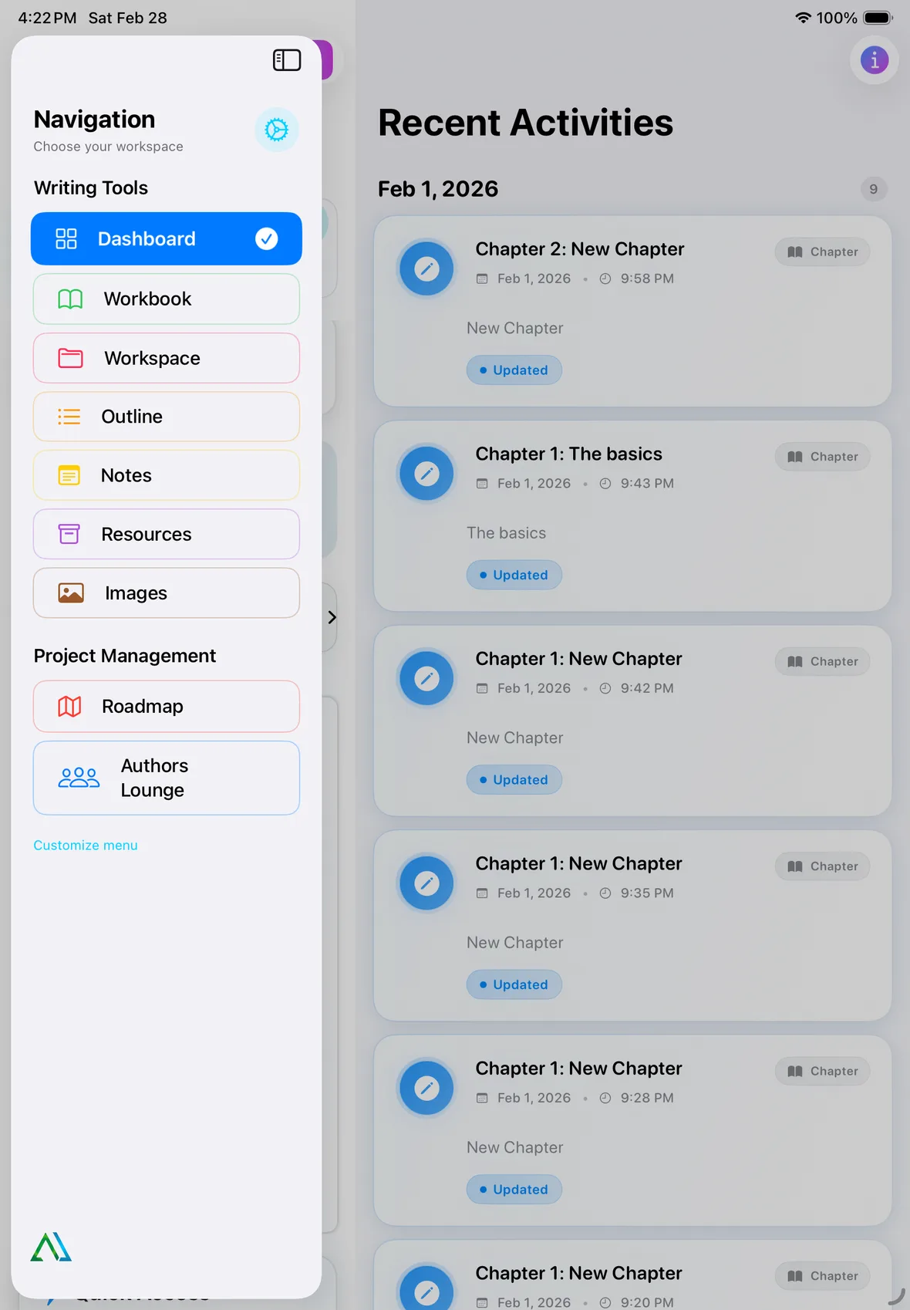Tap Updated badge on the 9:35 PM card
This screenshot has height=1310, width=910.
[514, 984]
